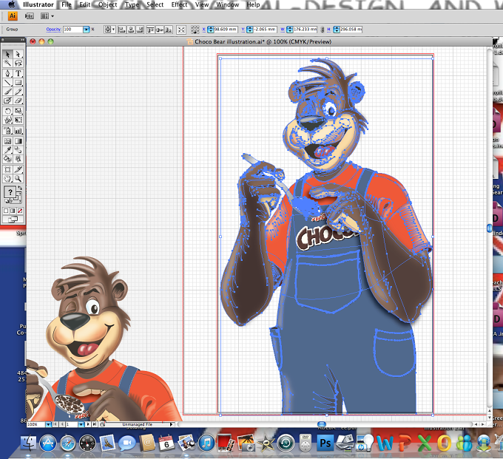Click the Fill color box with question mark

point(10,192)
